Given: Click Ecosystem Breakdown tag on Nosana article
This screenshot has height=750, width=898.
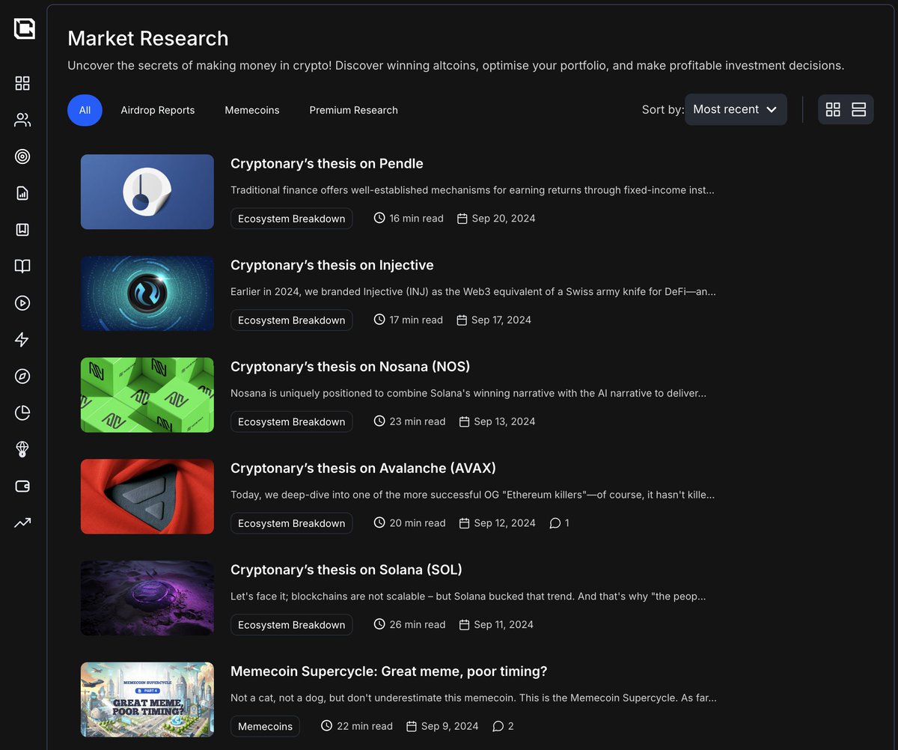Looking at the screenshot, I should [292, 421].
